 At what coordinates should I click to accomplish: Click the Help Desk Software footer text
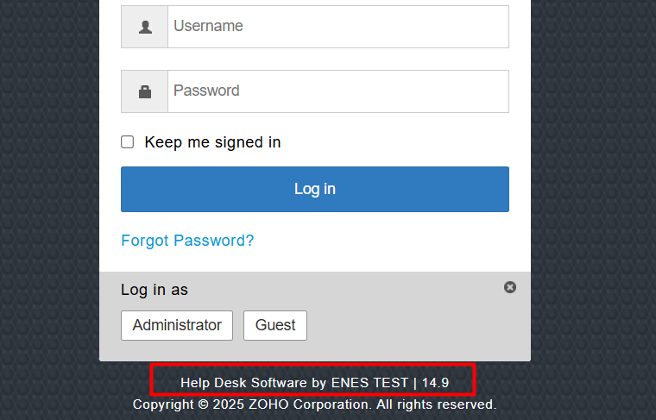point(244,383)
